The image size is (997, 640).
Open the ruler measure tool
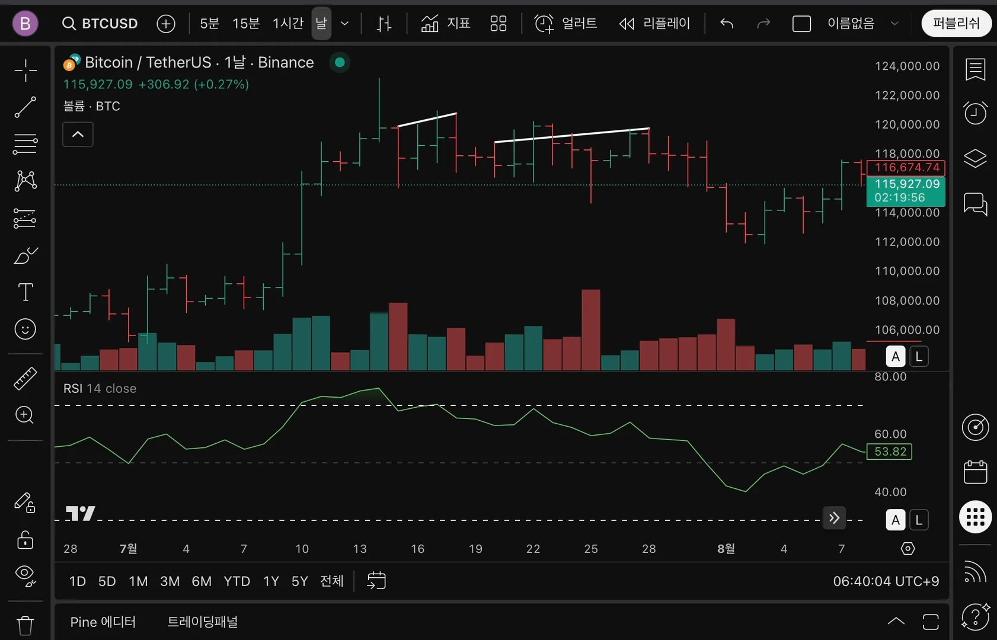coord(25,378)
